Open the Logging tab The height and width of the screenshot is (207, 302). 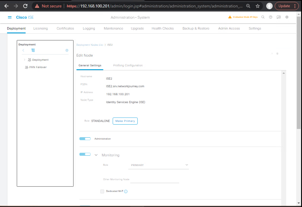coord(89,28)
